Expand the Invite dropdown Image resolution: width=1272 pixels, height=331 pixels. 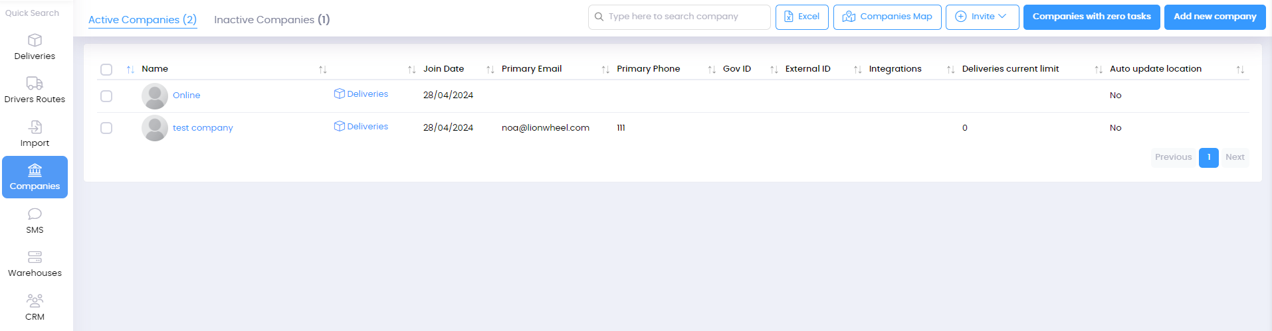click(x=982, y=17)
